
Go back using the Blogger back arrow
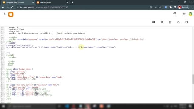point(5,14)
